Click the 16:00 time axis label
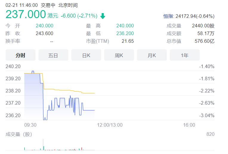Image resolution: width=228 pixels, height=154 pixels. click(x=189, y=125)
